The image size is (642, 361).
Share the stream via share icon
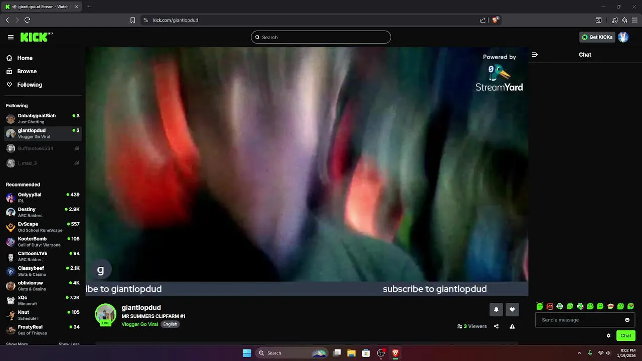(496, 326)
